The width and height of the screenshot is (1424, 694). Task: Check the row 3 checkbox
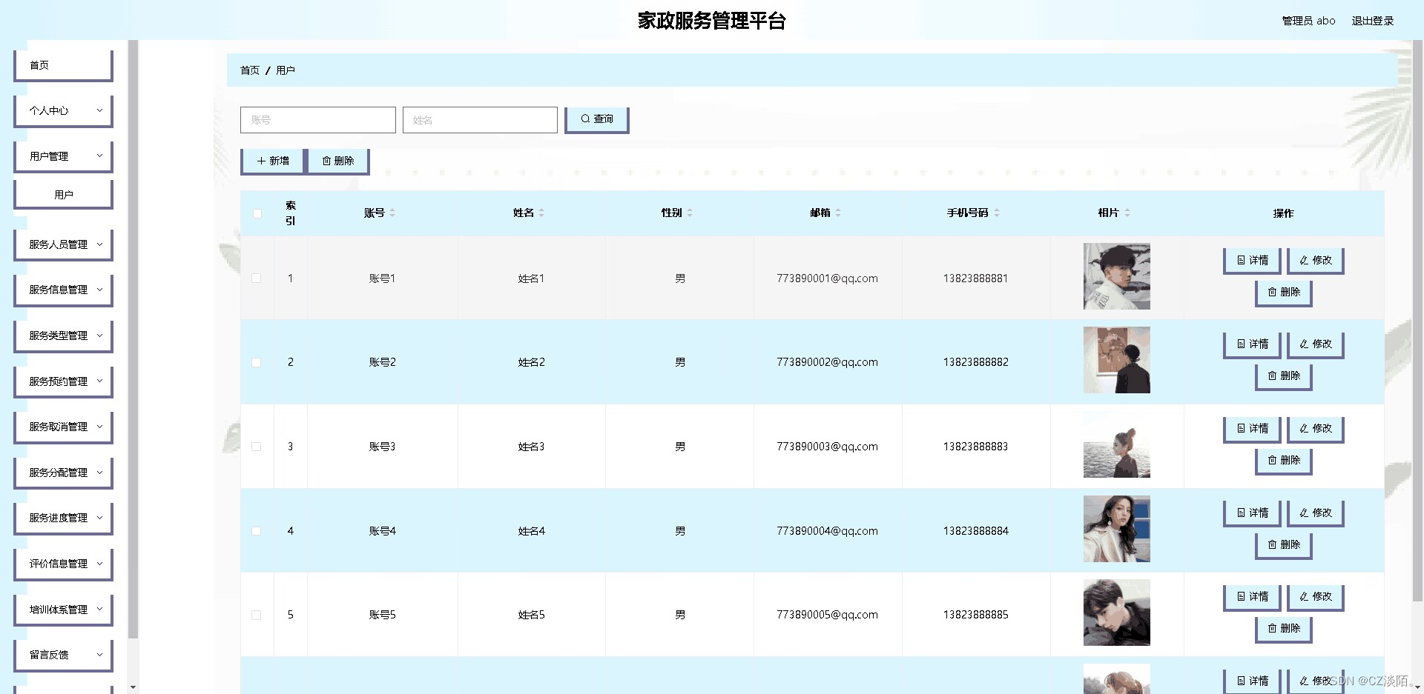coord(257,447)
